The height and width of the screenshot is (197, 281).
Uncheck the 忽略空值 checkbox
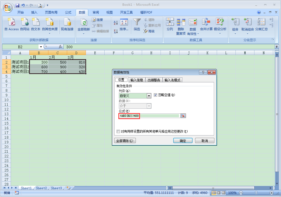155,95
